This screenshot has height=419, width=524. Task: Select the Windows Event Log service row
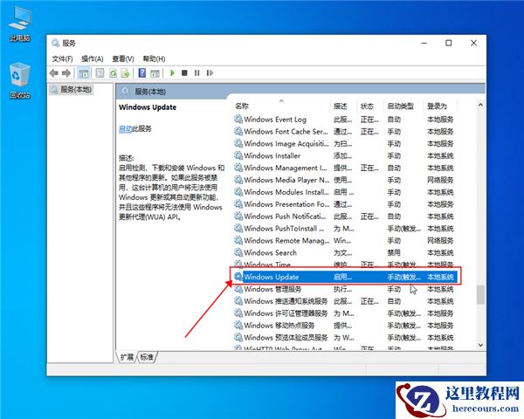tap(344, 120)
